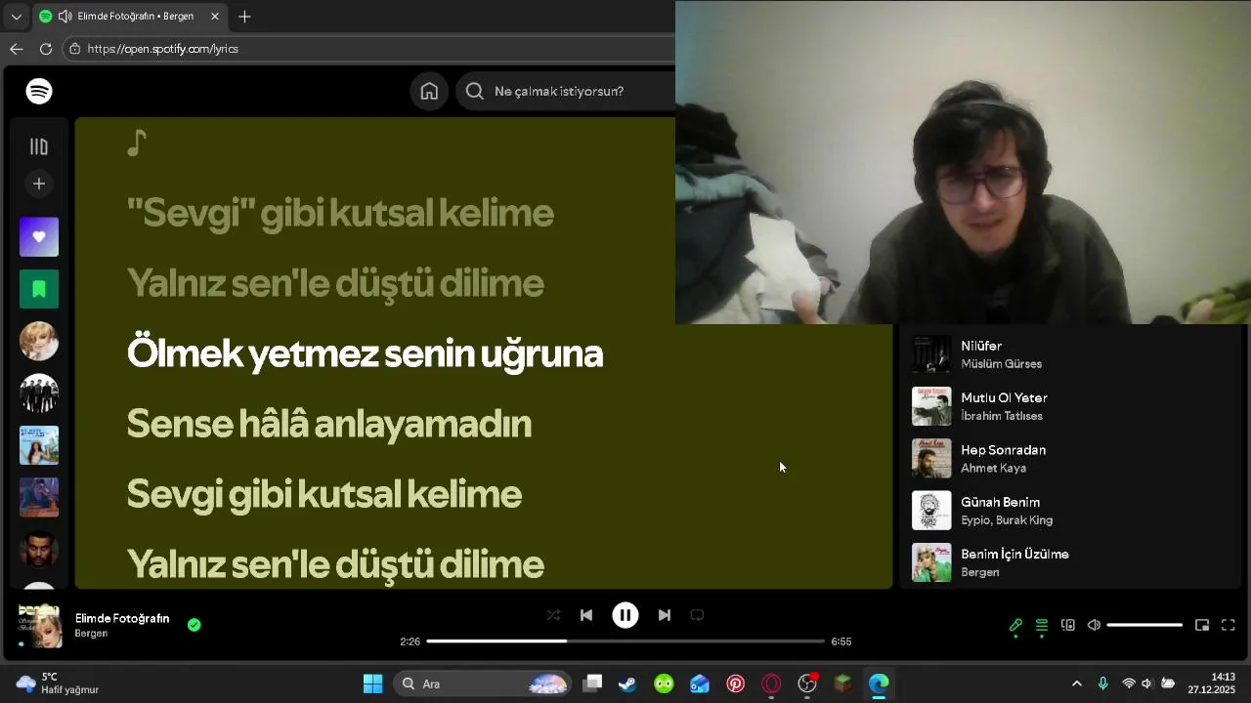Open Bergen artist link in player bar
1251x703 pixels.
pyautogui.click(x=91, y=634)
